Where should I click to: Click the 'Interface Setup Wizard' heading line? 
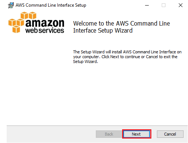(x=103, y=30)
